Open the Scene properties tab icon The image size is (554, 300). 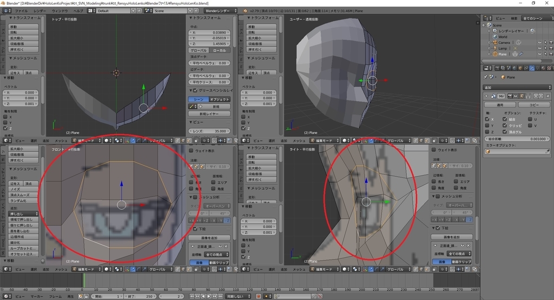click(x=509, y=68)
